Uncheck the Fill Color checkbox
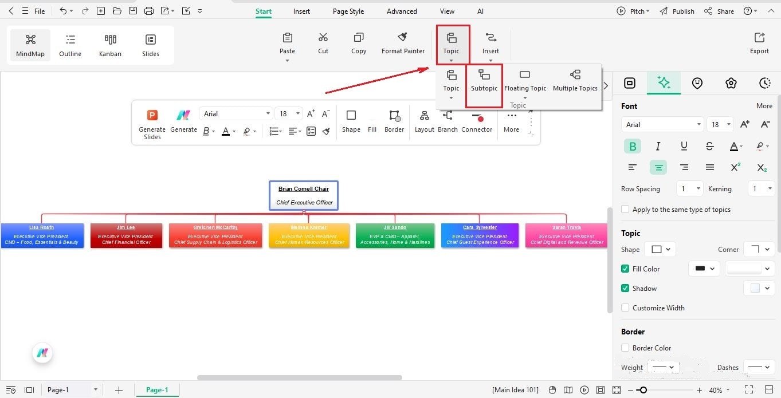Image resolution: width=781 pixels, height=398 pixels. pos(625,269)
